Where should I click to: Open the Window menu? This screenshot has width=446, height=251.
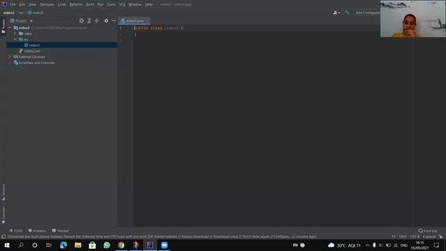(x=134, y=4)
